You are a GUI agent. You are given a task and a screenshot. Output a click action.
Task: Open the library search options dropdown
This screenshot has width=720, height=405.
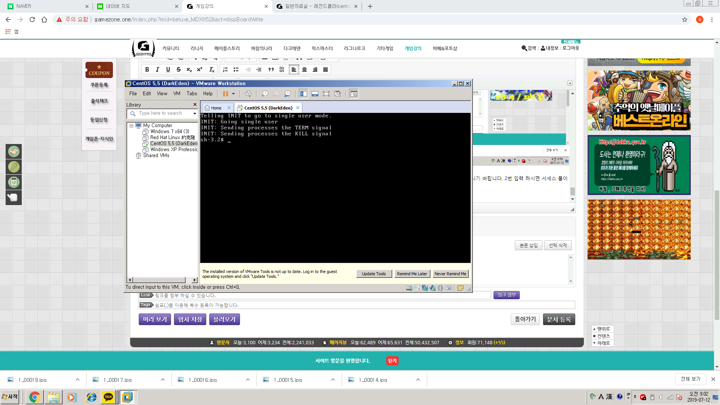point(195,113)
